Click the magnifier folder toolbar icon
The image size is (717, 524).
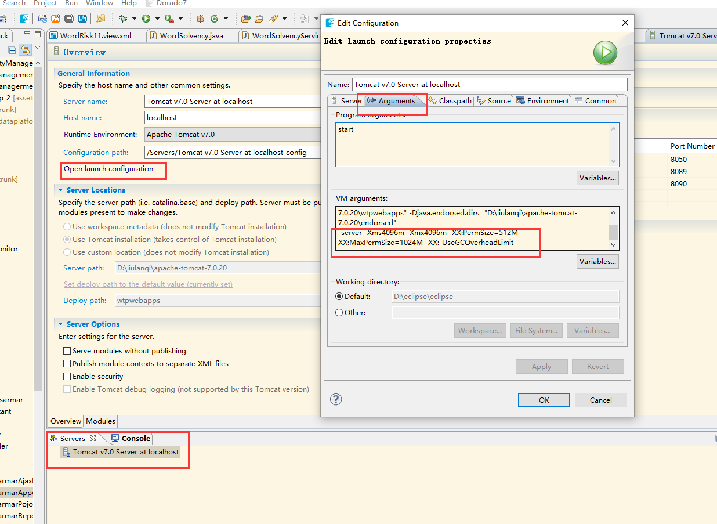click(x=100, y=19)
